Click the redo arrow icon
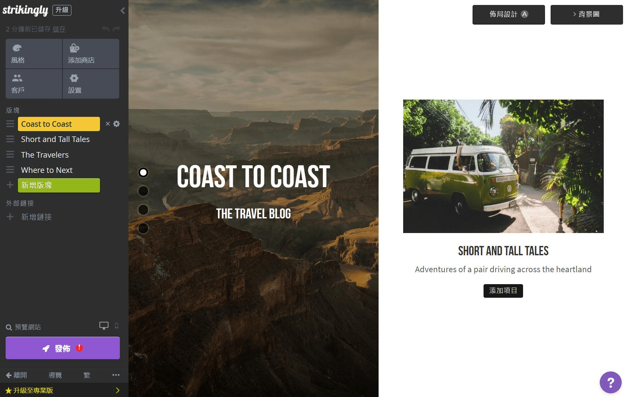This screenshot has height=397, width=627. tap(116, 29)
